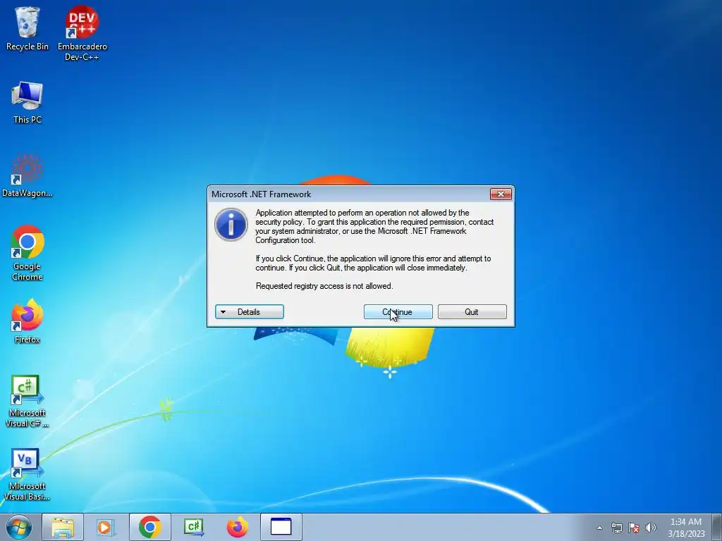Select the Firefox desktop shortcut
Image resolution: width=722 pixels, height=541 pixels.
click(x=27, y=321)
